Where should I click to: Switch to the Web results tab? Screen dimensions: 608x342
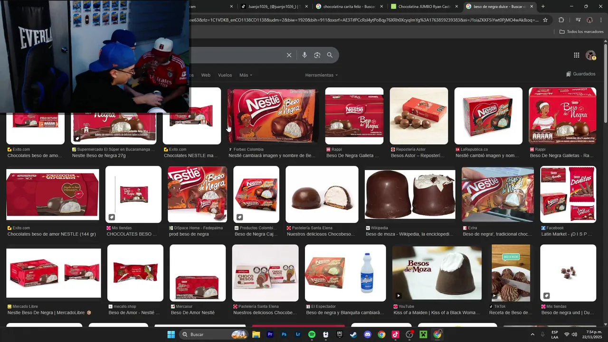206,75
